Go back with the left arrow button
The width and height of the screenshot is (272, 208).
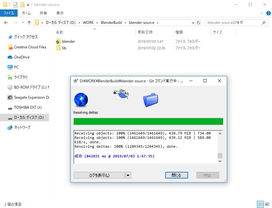click(6, 23)
